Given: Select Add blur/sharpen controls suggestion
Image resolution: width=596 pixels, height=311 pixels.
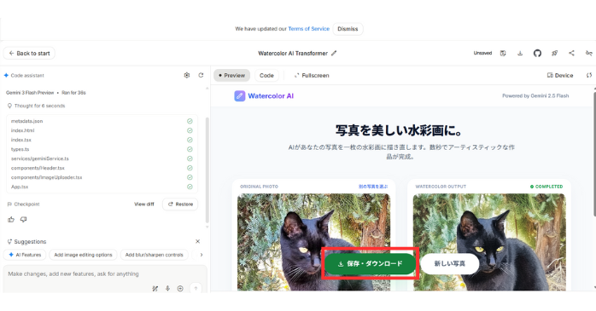Looking at the screenshot, I should pos(154,255).
